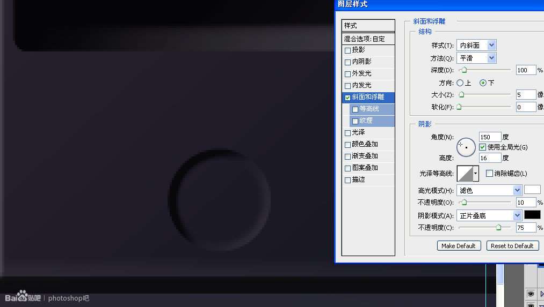Uncheck the 斜面和浮雕 bevel checkbox
This screenshot has width=544, height=307.
(347, 98)
